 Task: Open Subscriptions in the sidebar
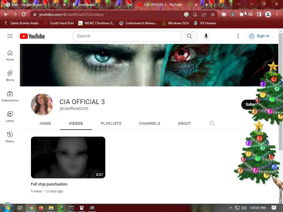coord(10,96)
